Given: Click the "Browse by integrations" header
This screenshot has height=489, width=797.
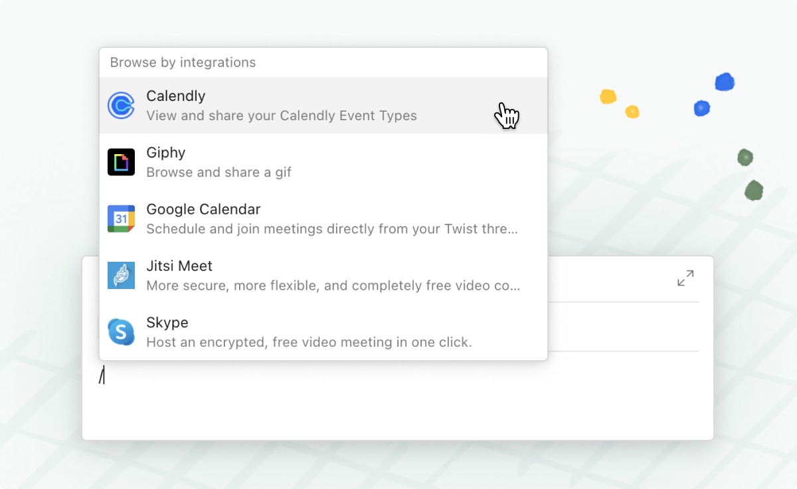Looking at the screenshot, I should pos(183,62).
